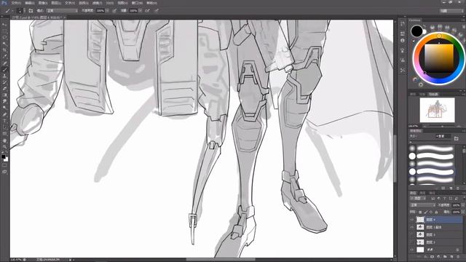The width and height of the screenshot is (466, 262).
Task: Select the Eyedropper tool
Action: click(4, 57)
